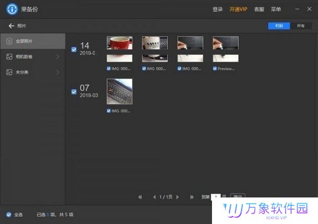Viewport: 318px width, 224px height.
Task: Close the 果备份 window
Action: coord(310,9)
